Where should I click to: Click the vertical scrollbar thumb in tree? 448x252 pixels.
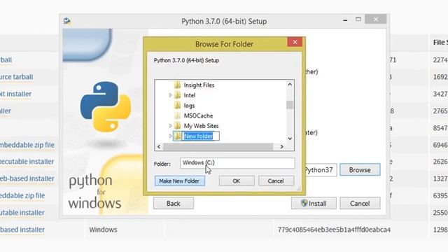click(290, 105)
